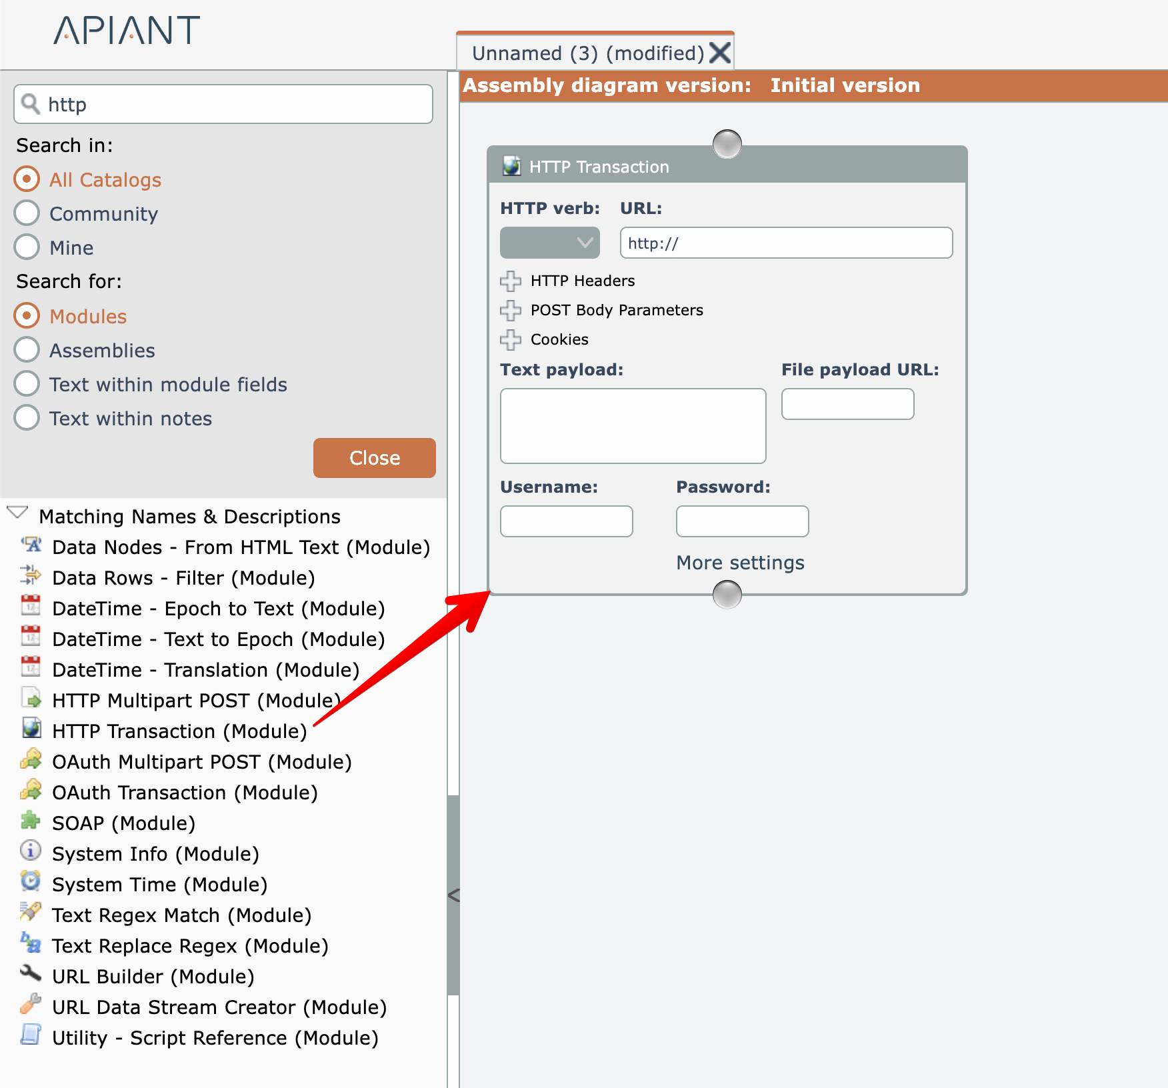This screenshot has width=1168, height=1088.
Task: Click the Data Rows - Filter module icon
Action: pos(31,575)
